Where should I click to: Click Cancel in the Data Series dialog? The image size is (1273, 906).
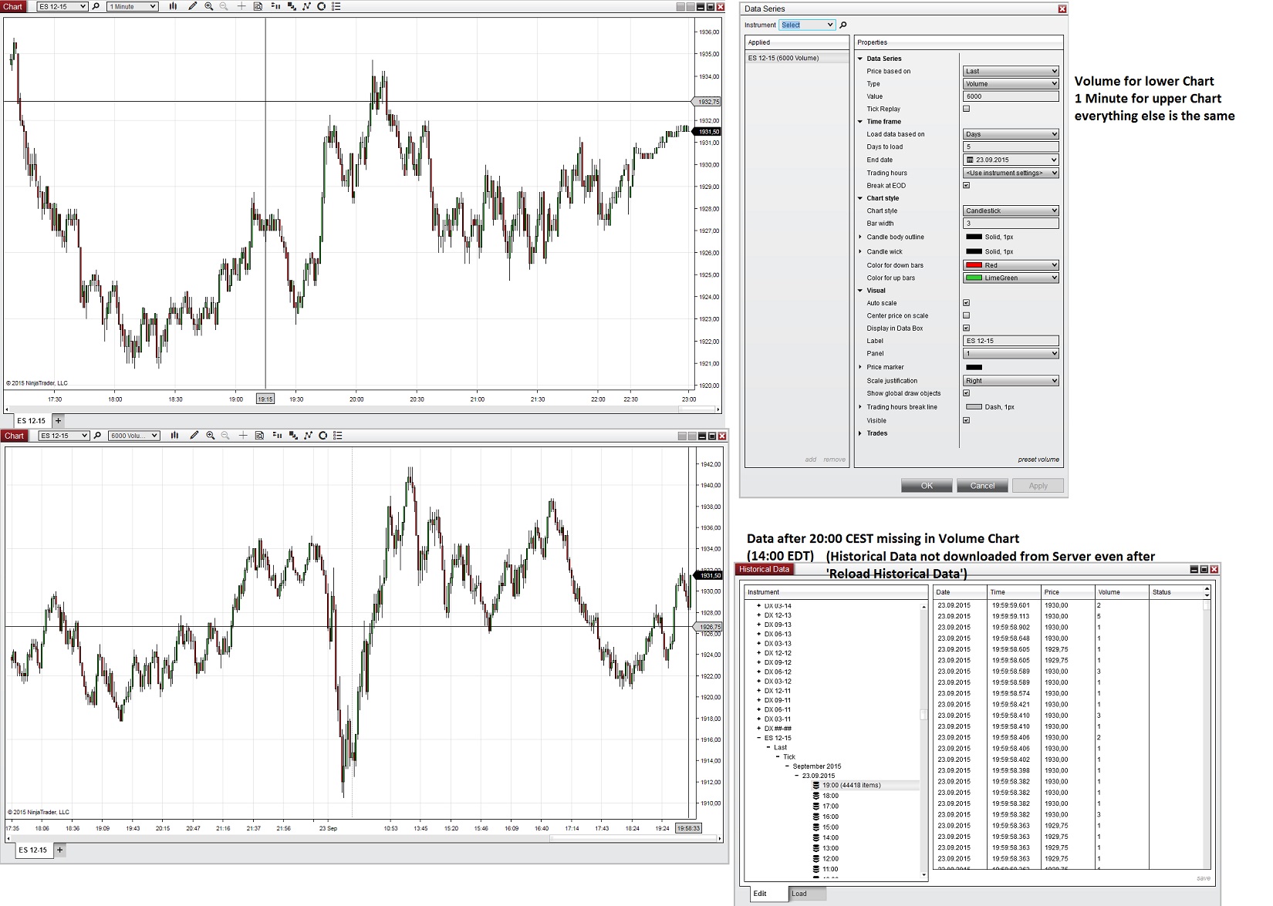(982, 486)
